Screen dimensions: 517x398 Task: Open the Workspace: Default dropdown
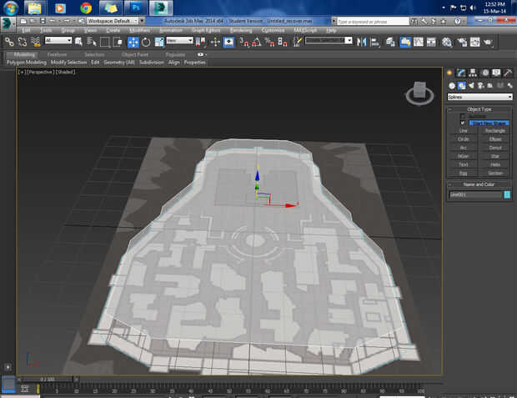tap(113, 20)
